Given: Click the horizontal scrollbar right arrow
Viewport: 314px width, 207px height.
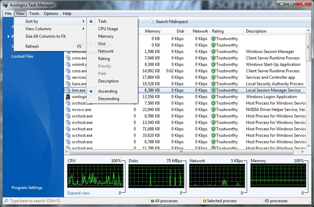Looking at the screenshot, I should pyautogui.click(x=302, y=152).
